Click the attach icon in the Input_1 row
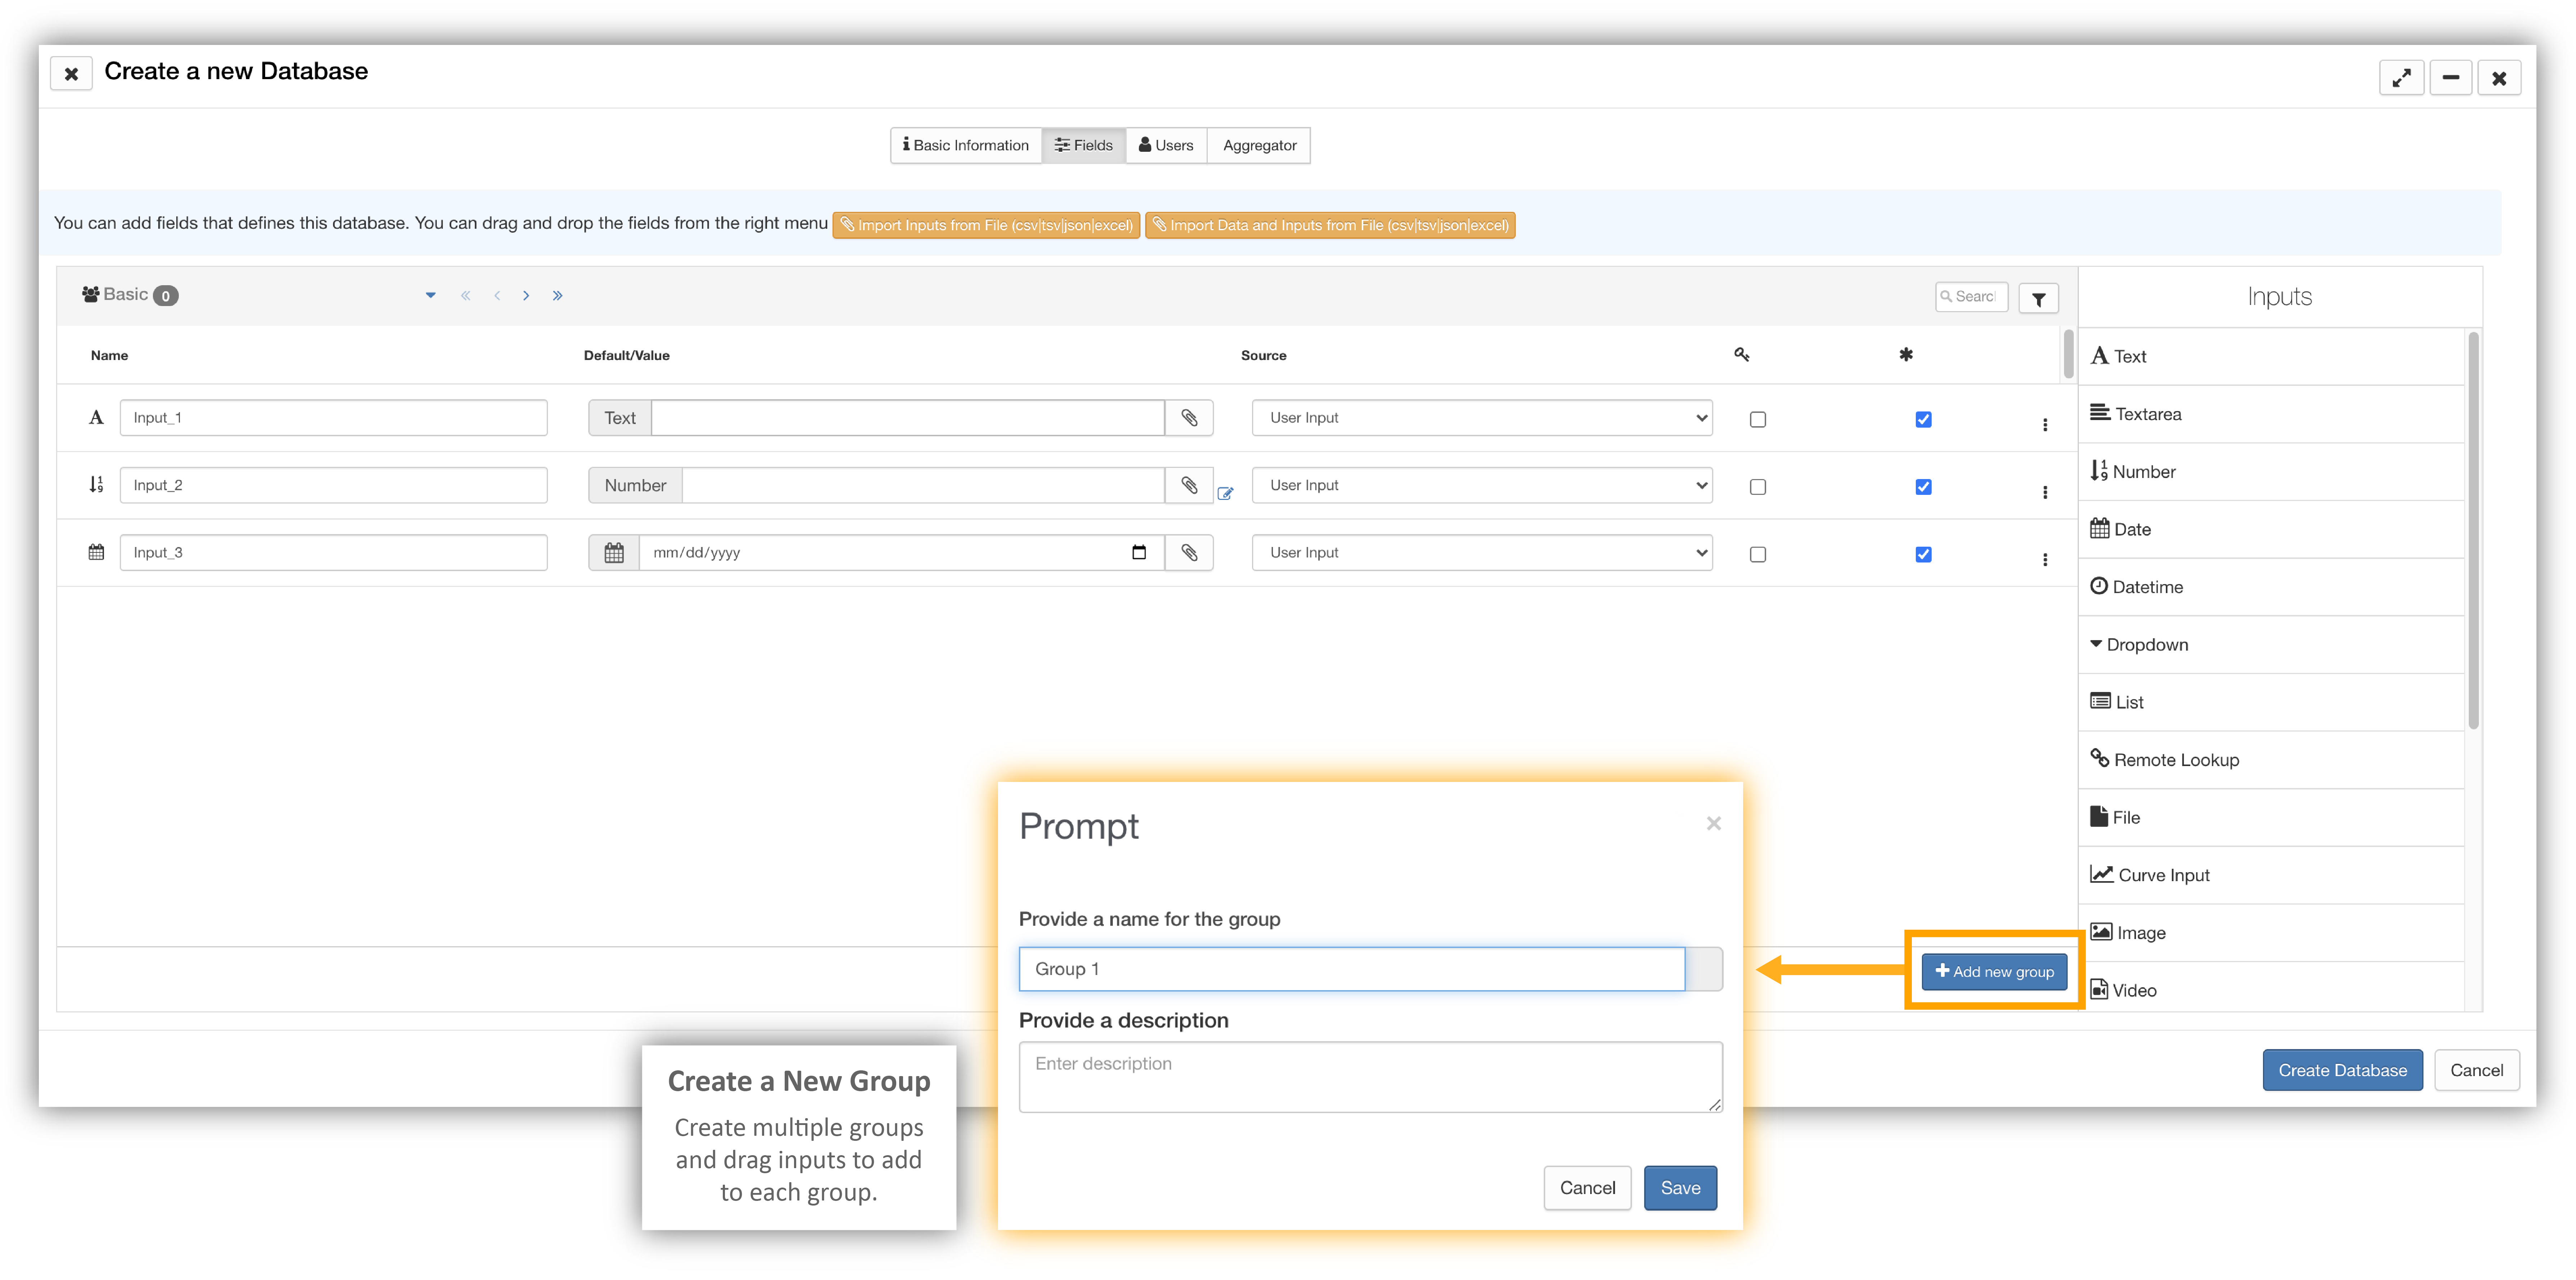The width and height of the screenshot is (2576, 1280). pos(1189,418)
